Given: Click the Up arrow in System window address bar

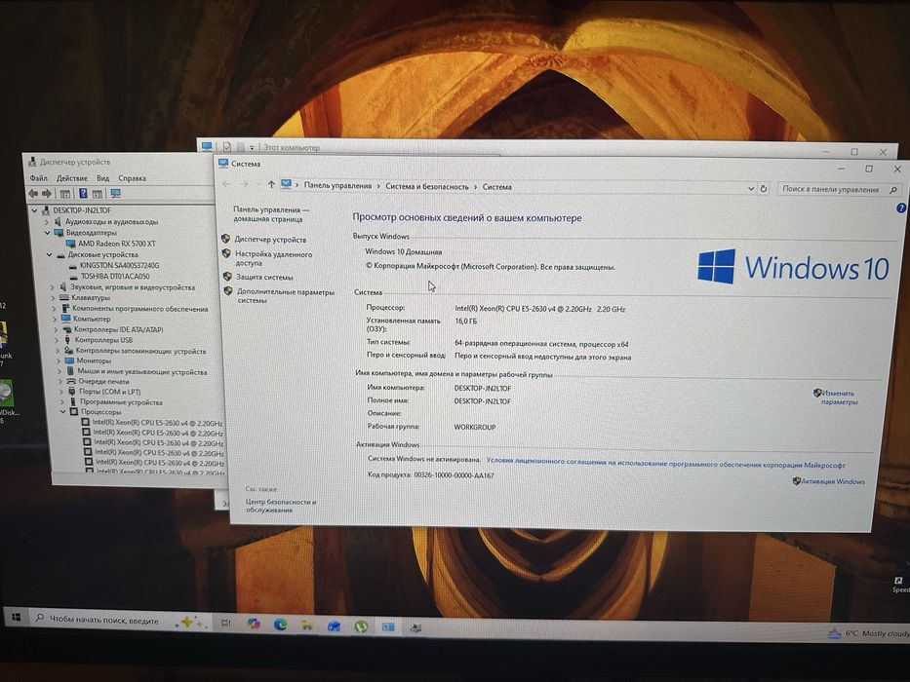Looking at the screenshot, I should tap(271, 184).
